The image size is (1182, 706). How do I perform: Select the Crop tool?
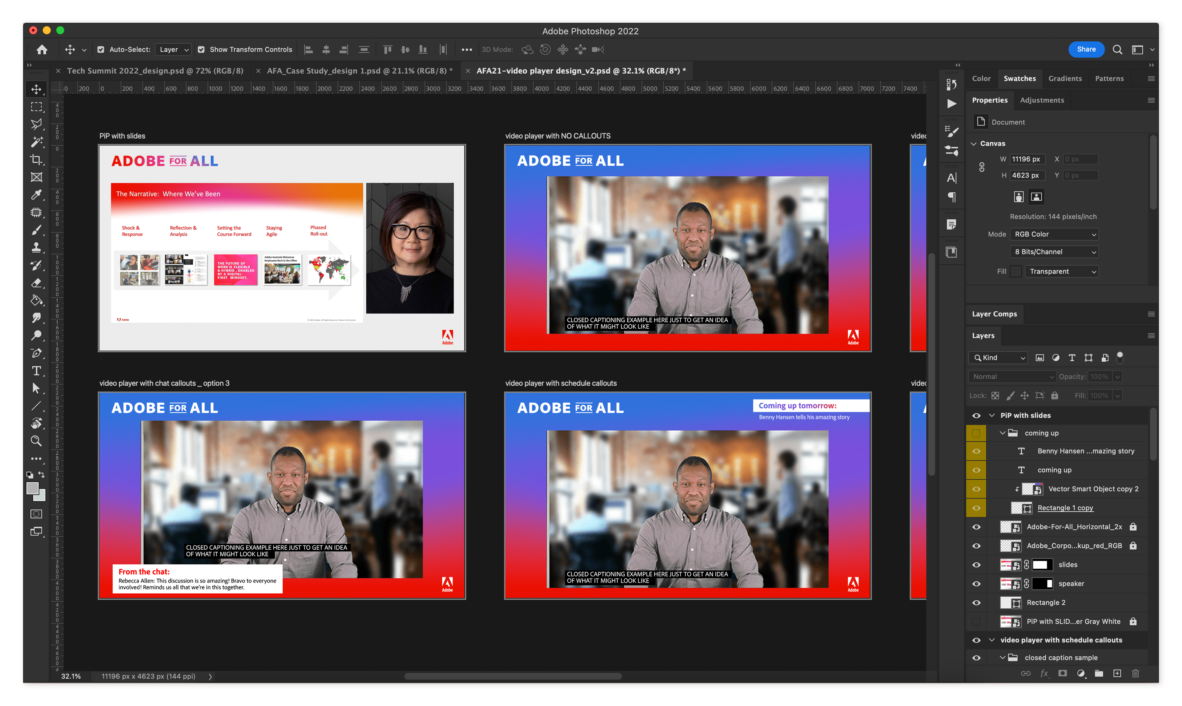pos(36,159)
